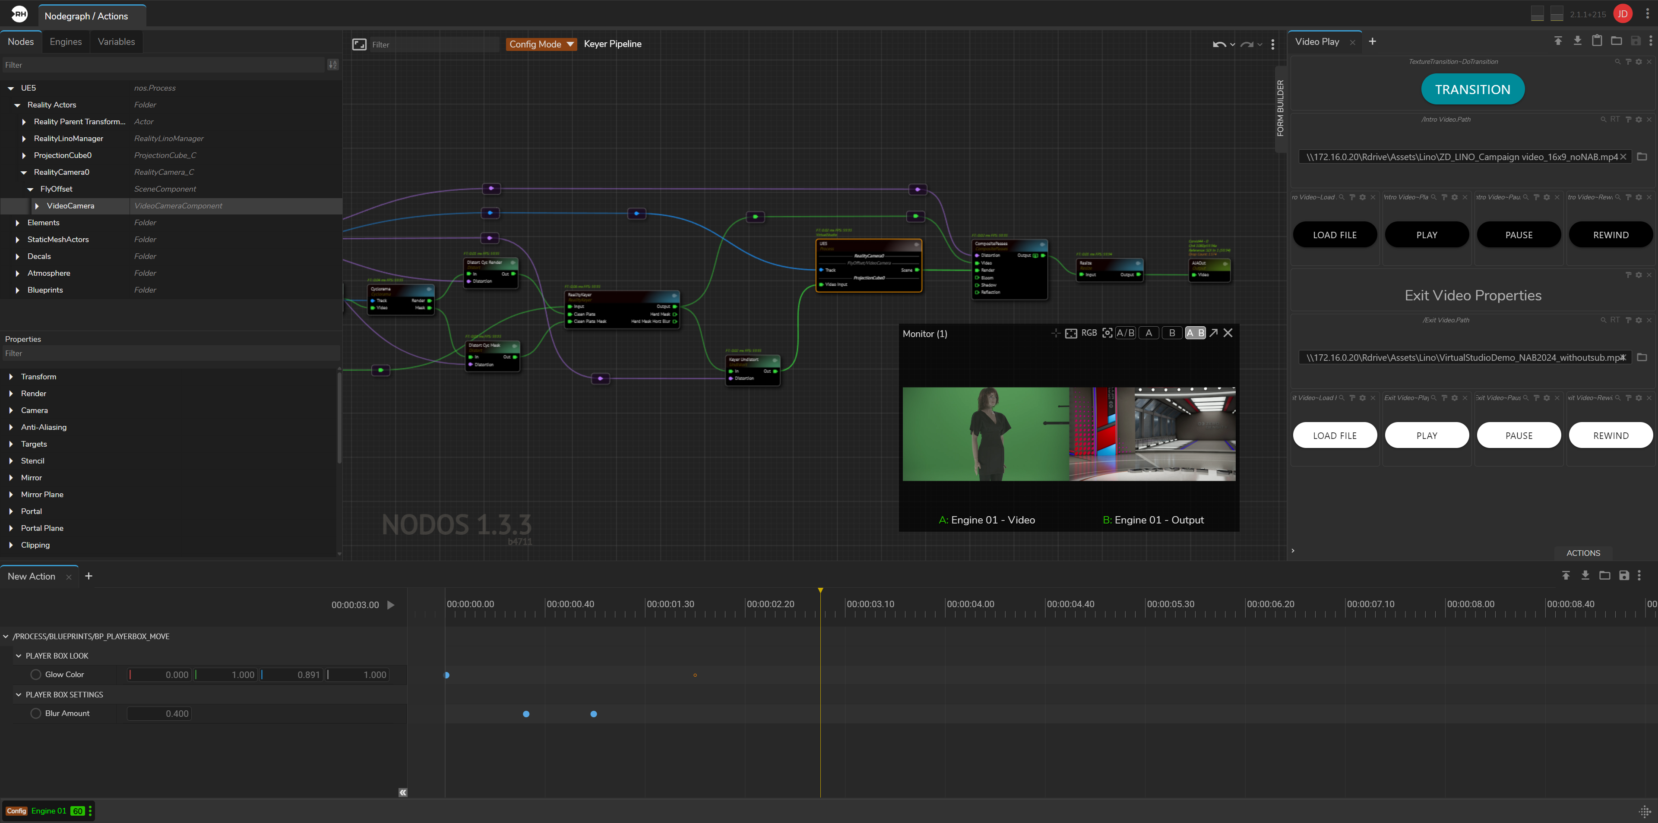Toggle the Glow Color keyframe circle

click(x=36, y=675)
